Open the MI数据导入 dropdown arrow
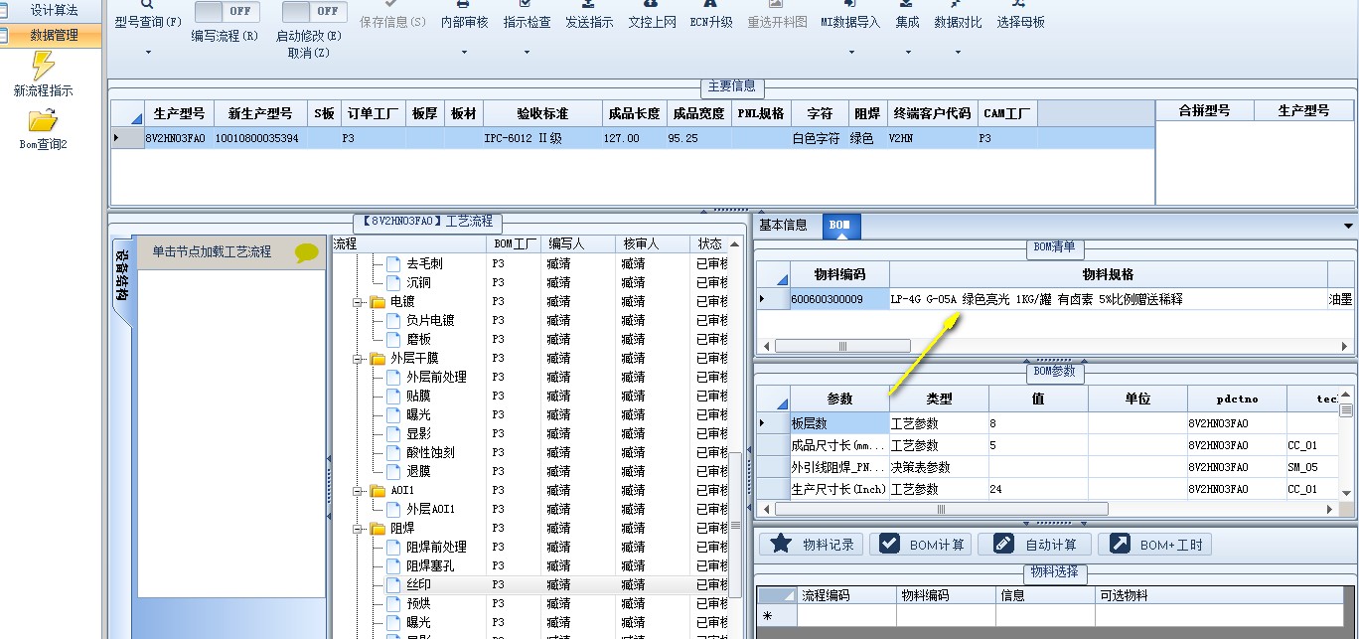Viewport: 1359px width, 639px height. pyautogui.click(x=850, y=52)
